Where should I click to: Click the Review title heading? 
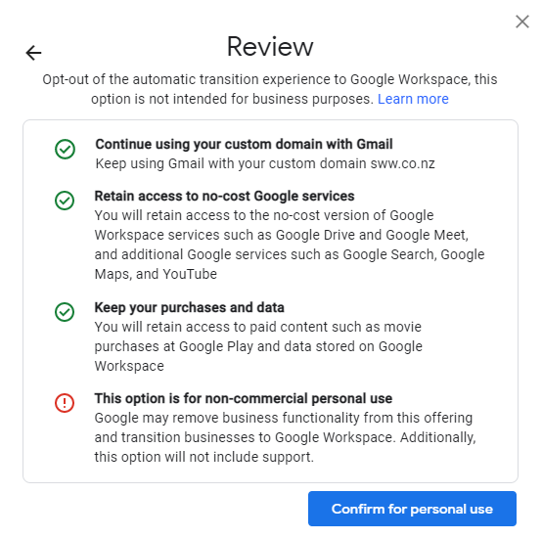[x=270, y=46]
